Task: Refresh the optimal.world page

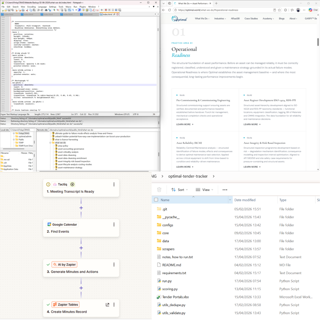Action: coord(169,10)
